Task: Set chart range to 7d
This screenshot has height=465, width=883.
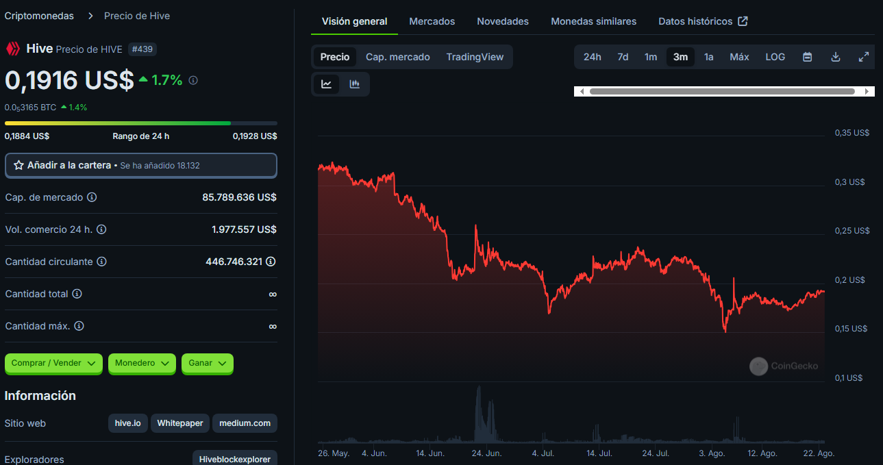Action: pos(623,57)
